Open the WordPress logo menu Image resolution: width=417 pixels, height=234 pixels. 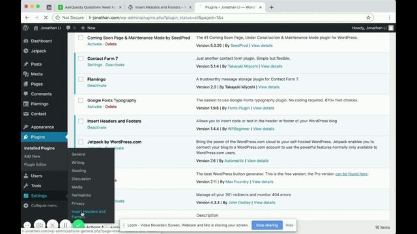[26, 28]
